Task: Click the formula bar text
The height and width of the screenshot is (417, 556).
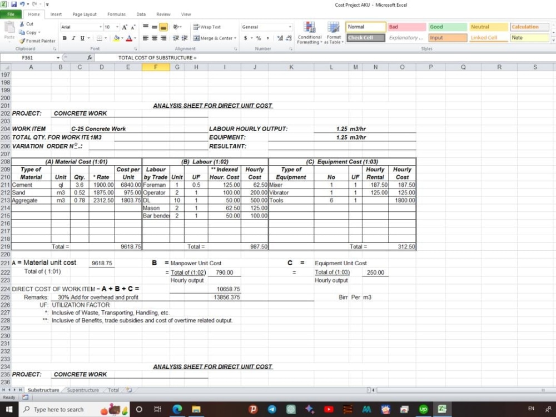Action: click(x=157, y=57)
